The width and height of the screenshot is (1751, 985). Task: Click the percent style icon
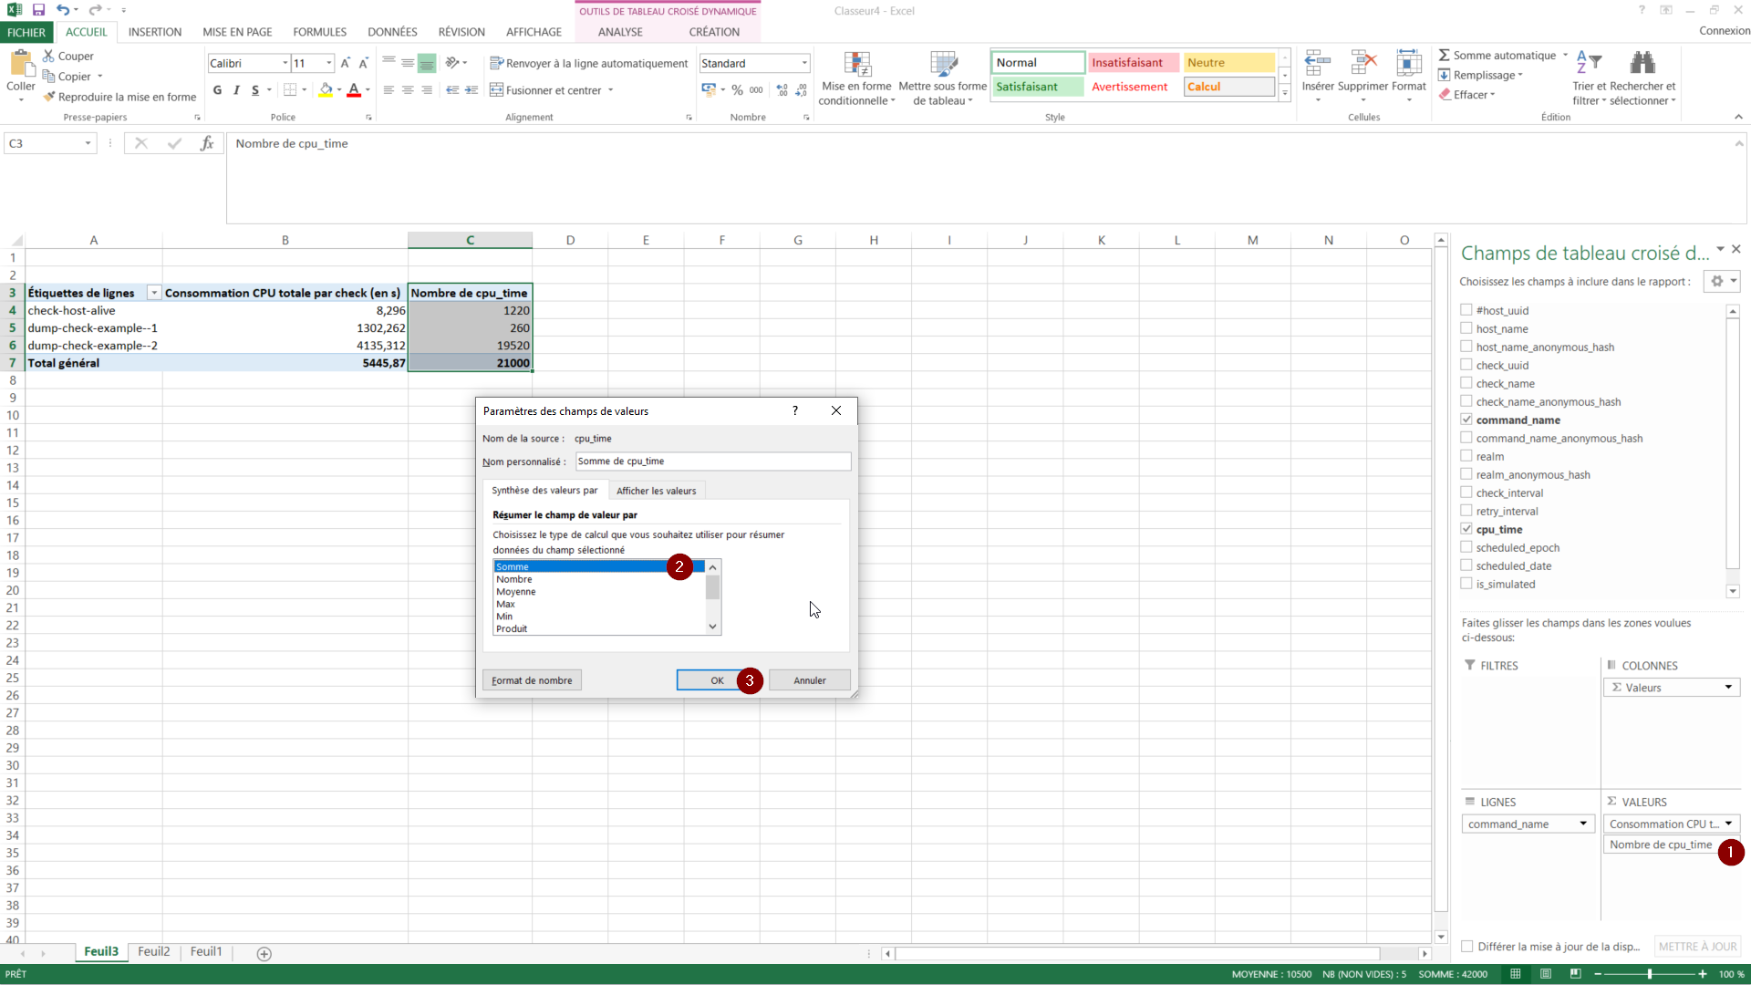[737, 90]
